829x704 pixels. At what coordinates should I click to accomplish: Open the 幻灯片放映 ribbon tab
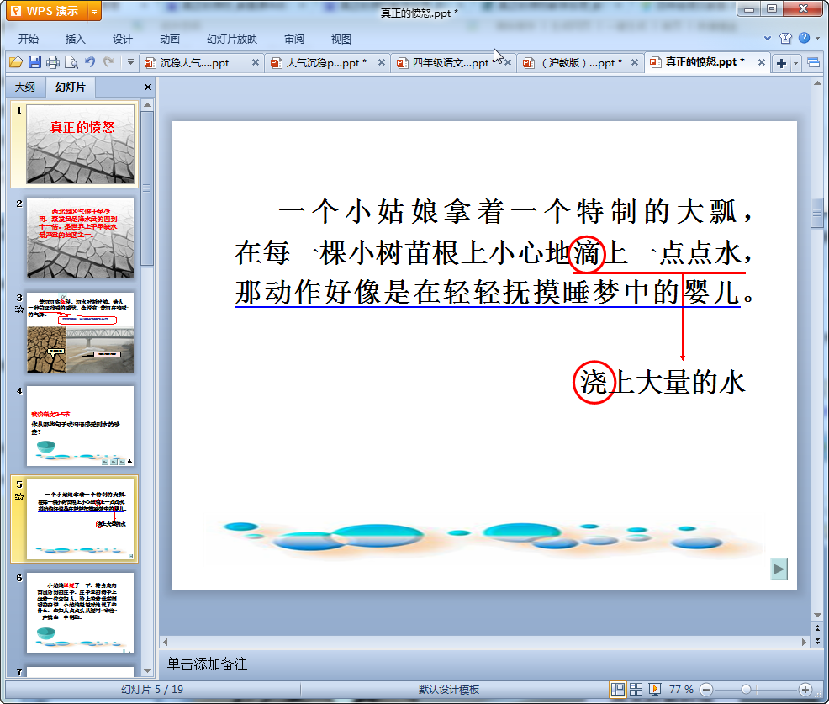point(232,40)
